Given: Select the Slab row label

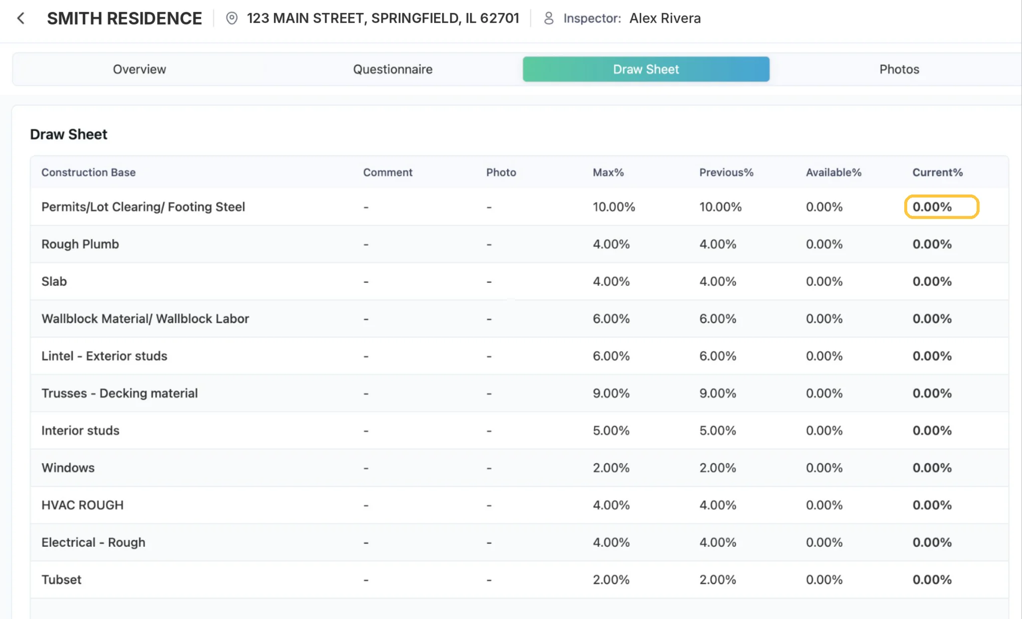Looking at the screenshot, I should 54,282.
